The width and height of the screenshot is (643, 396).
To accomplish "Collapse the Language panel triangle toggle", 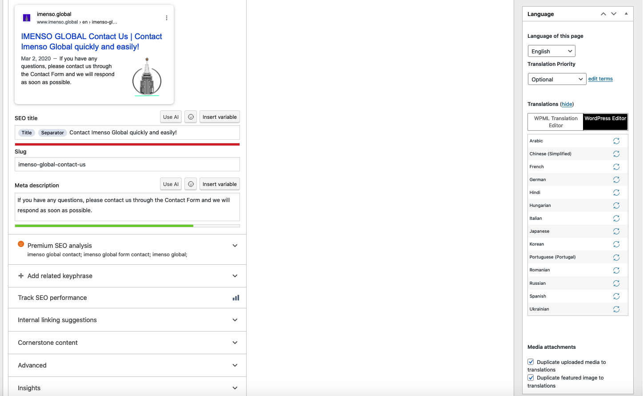I will pos(626,14).
